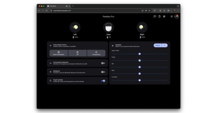This screenshot has height=113, width=217.
Task: Click the Peebles Pro device title
Action: pos(108,17)
